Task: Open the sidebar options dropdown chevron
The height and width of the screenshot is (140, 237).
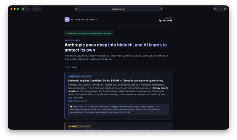Action: [28, 9]
